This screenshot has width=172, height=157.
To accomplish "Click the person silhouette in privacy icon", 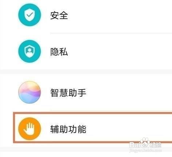I will coord(30,52).
